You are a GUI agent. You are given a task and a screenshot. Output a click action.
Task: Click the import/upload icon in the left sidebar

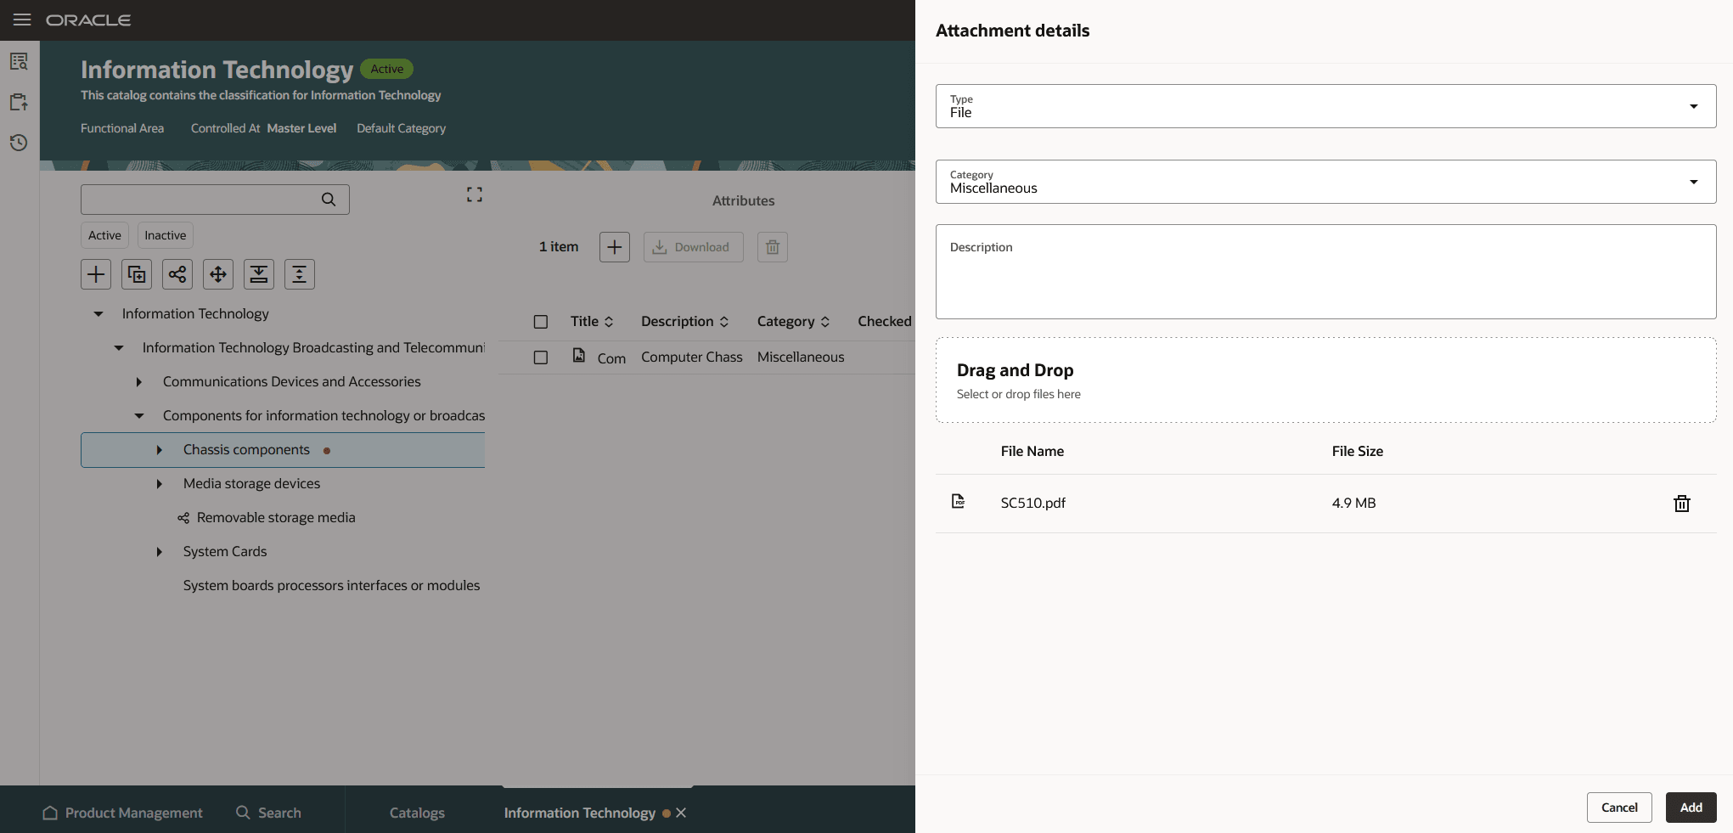click(x=18, y=101)
